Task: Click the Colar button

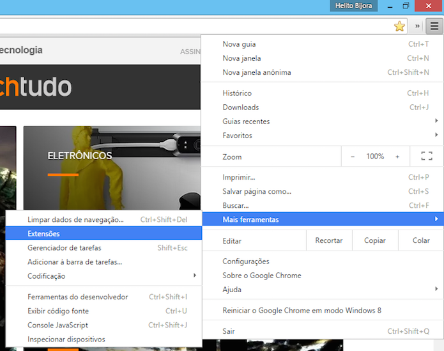Action: click(421, 240)
